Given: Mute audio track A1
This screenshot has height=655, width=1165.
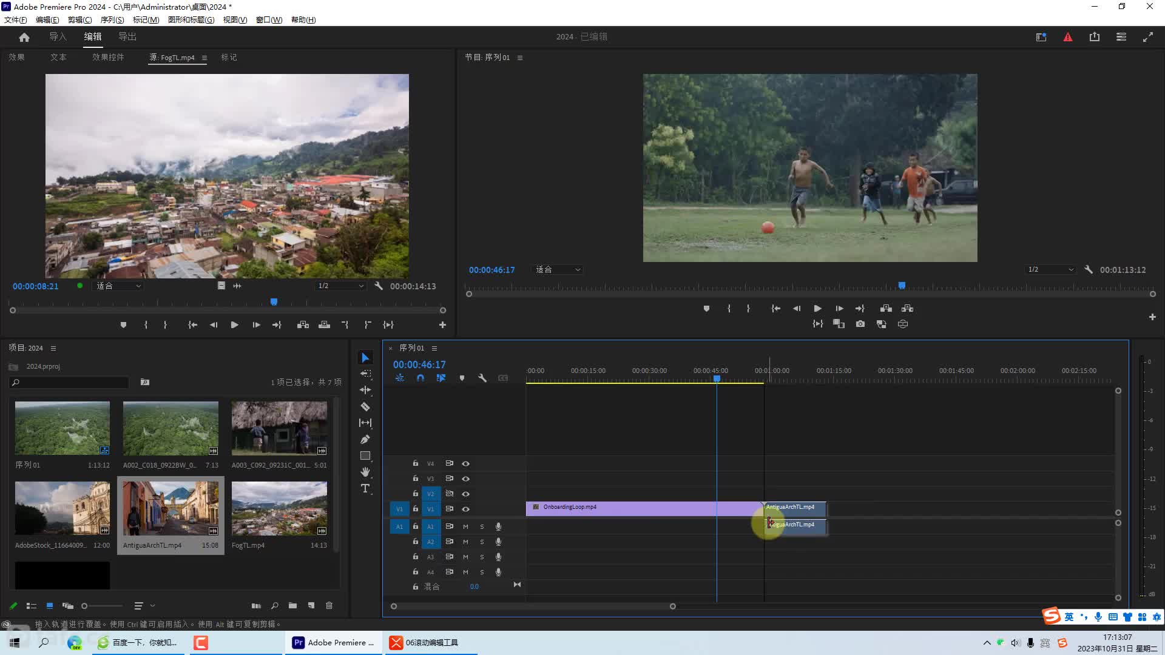Looking at the screenshot, I should [465, 526].
